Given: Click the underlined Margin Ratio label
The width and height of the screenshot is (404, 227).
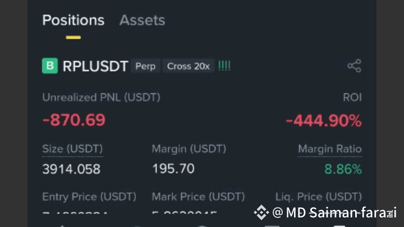Looking at the screenshot, I should pos(329,149).
